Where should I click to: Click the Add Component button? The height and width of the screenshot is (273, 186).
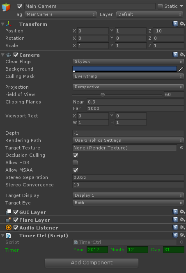92,263
